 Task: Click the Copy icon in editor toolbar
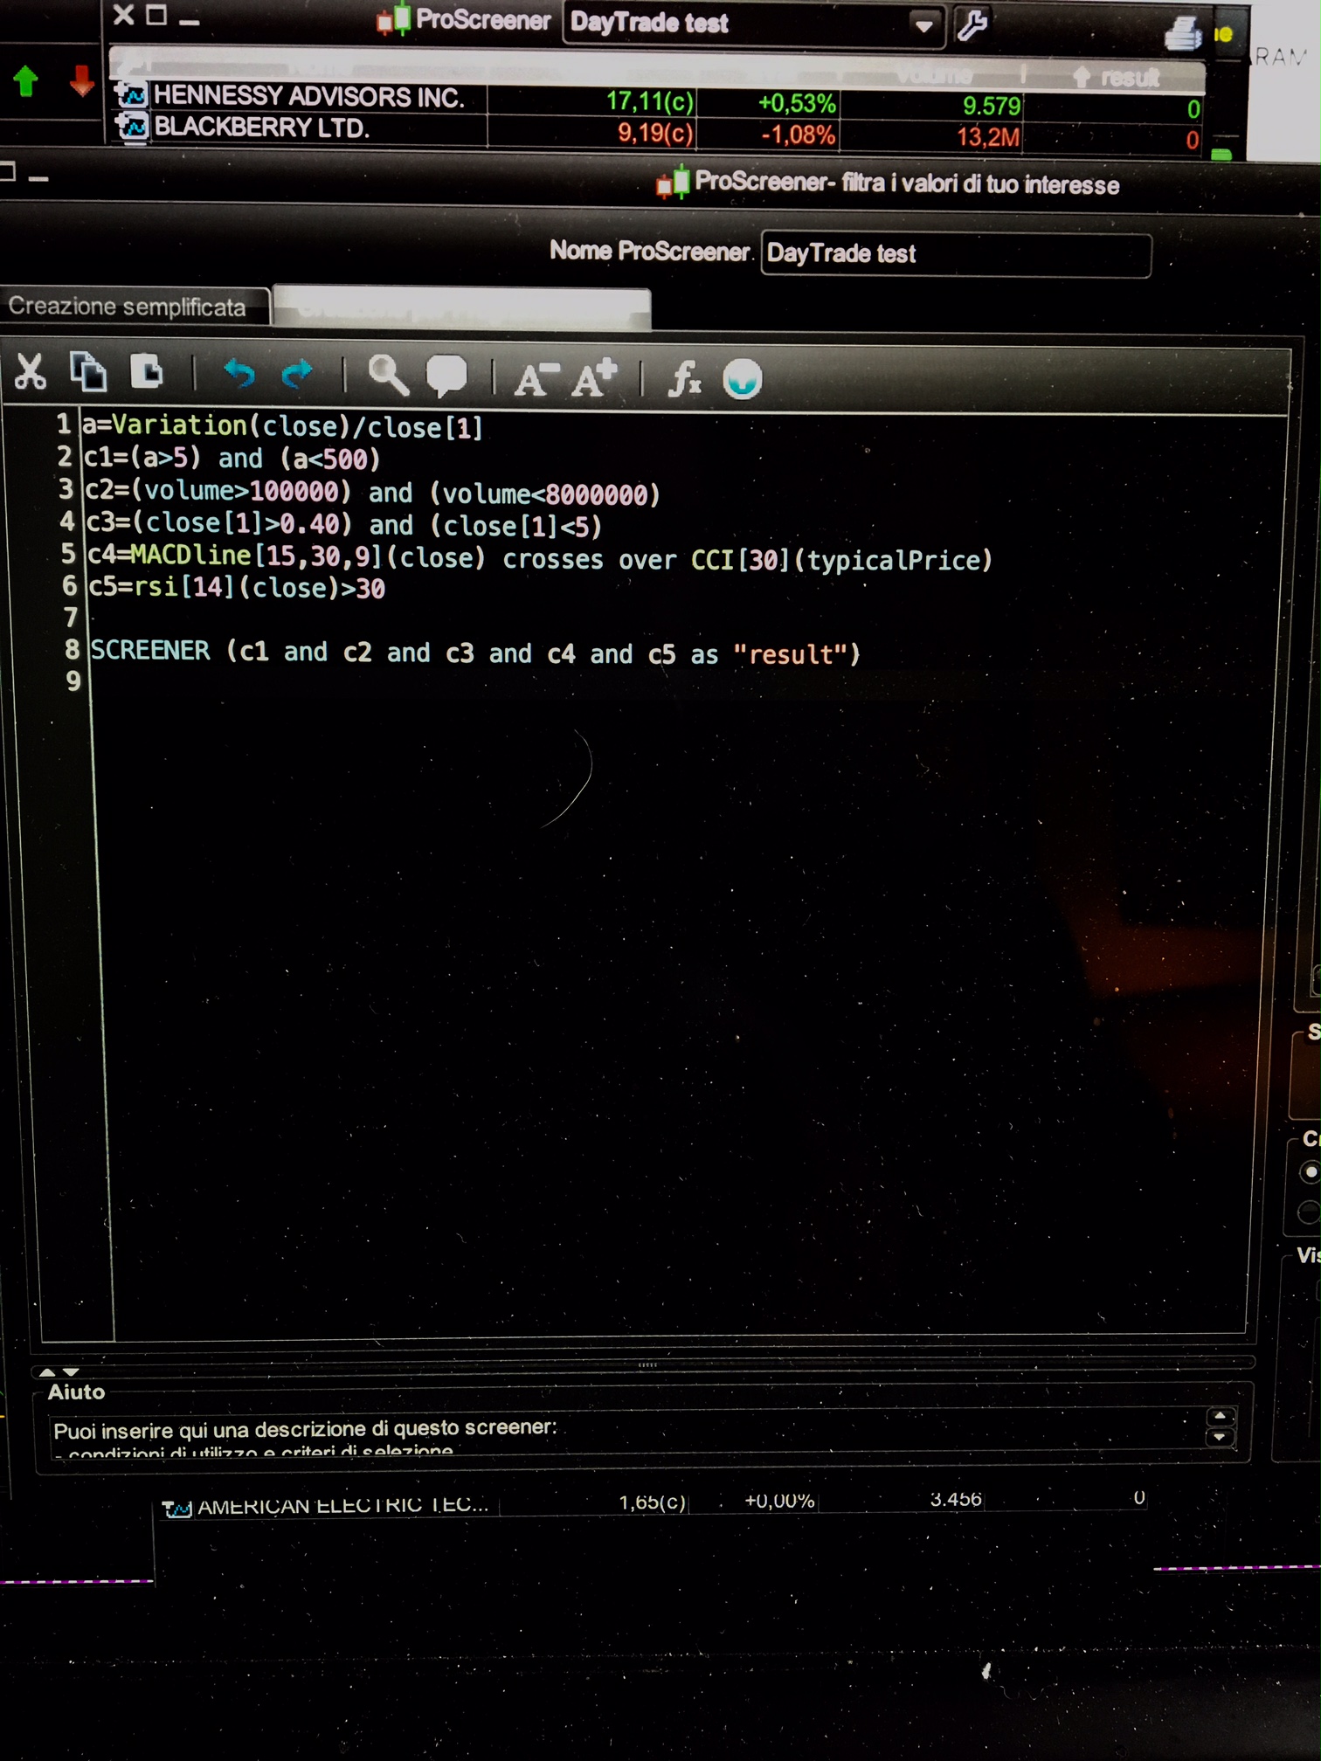point(88,371)
